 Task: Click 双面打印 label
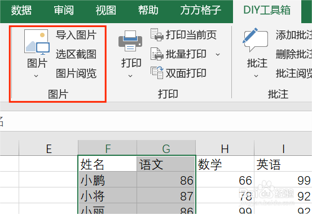[186, 73]
